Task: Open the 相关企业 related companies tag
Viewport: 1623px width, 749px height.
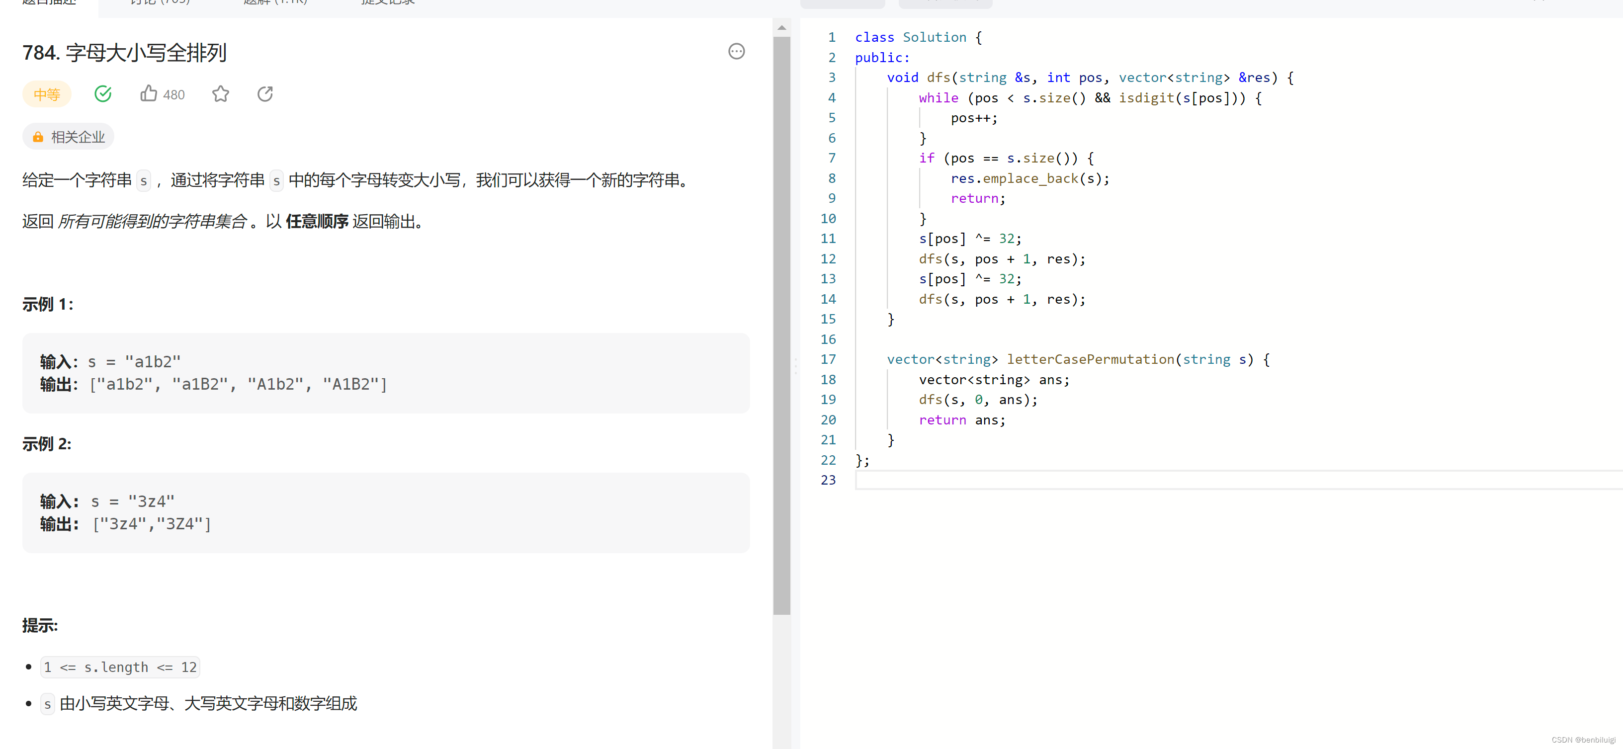Action: pyautogui.click(x=68, y=137)
